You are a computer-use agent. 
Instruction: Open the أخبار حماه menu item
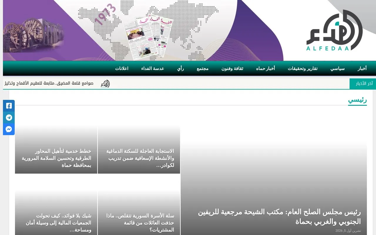(266, 68)
